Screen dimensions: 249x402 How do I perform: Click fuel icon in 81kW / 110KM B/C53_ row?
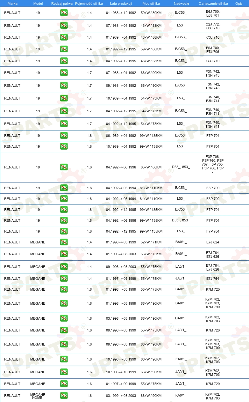click(x=64, y=188)
